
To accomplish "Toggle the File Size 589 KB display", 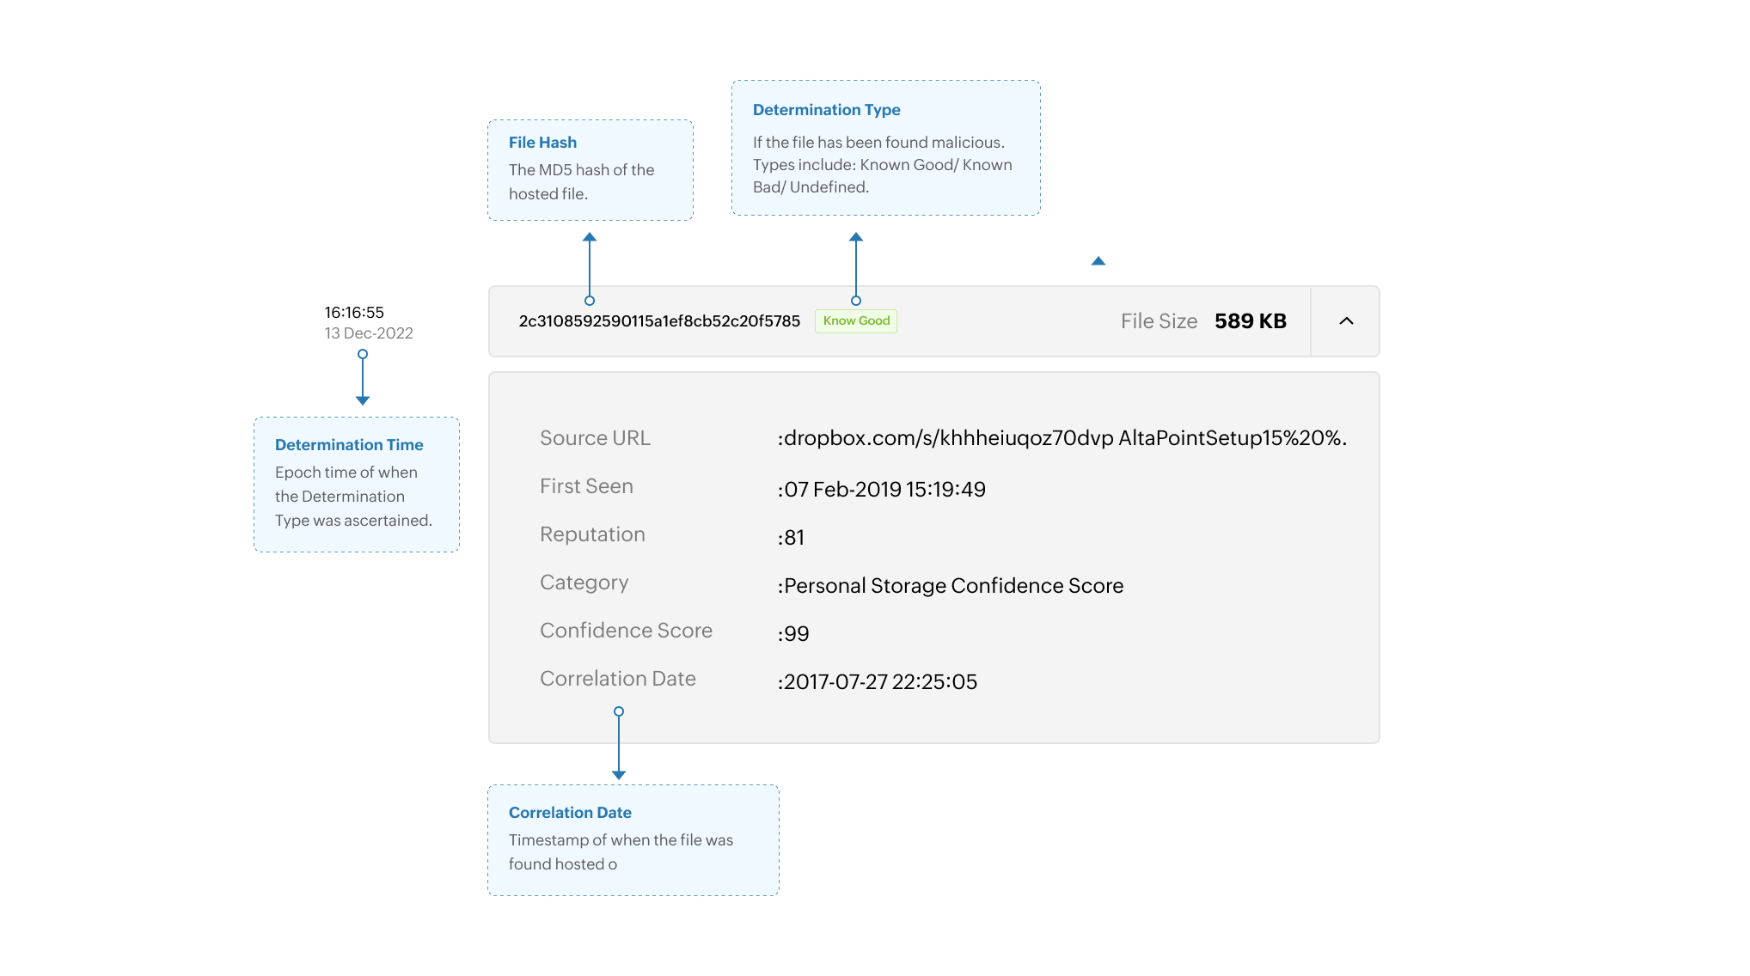I will coord(1251,320).
